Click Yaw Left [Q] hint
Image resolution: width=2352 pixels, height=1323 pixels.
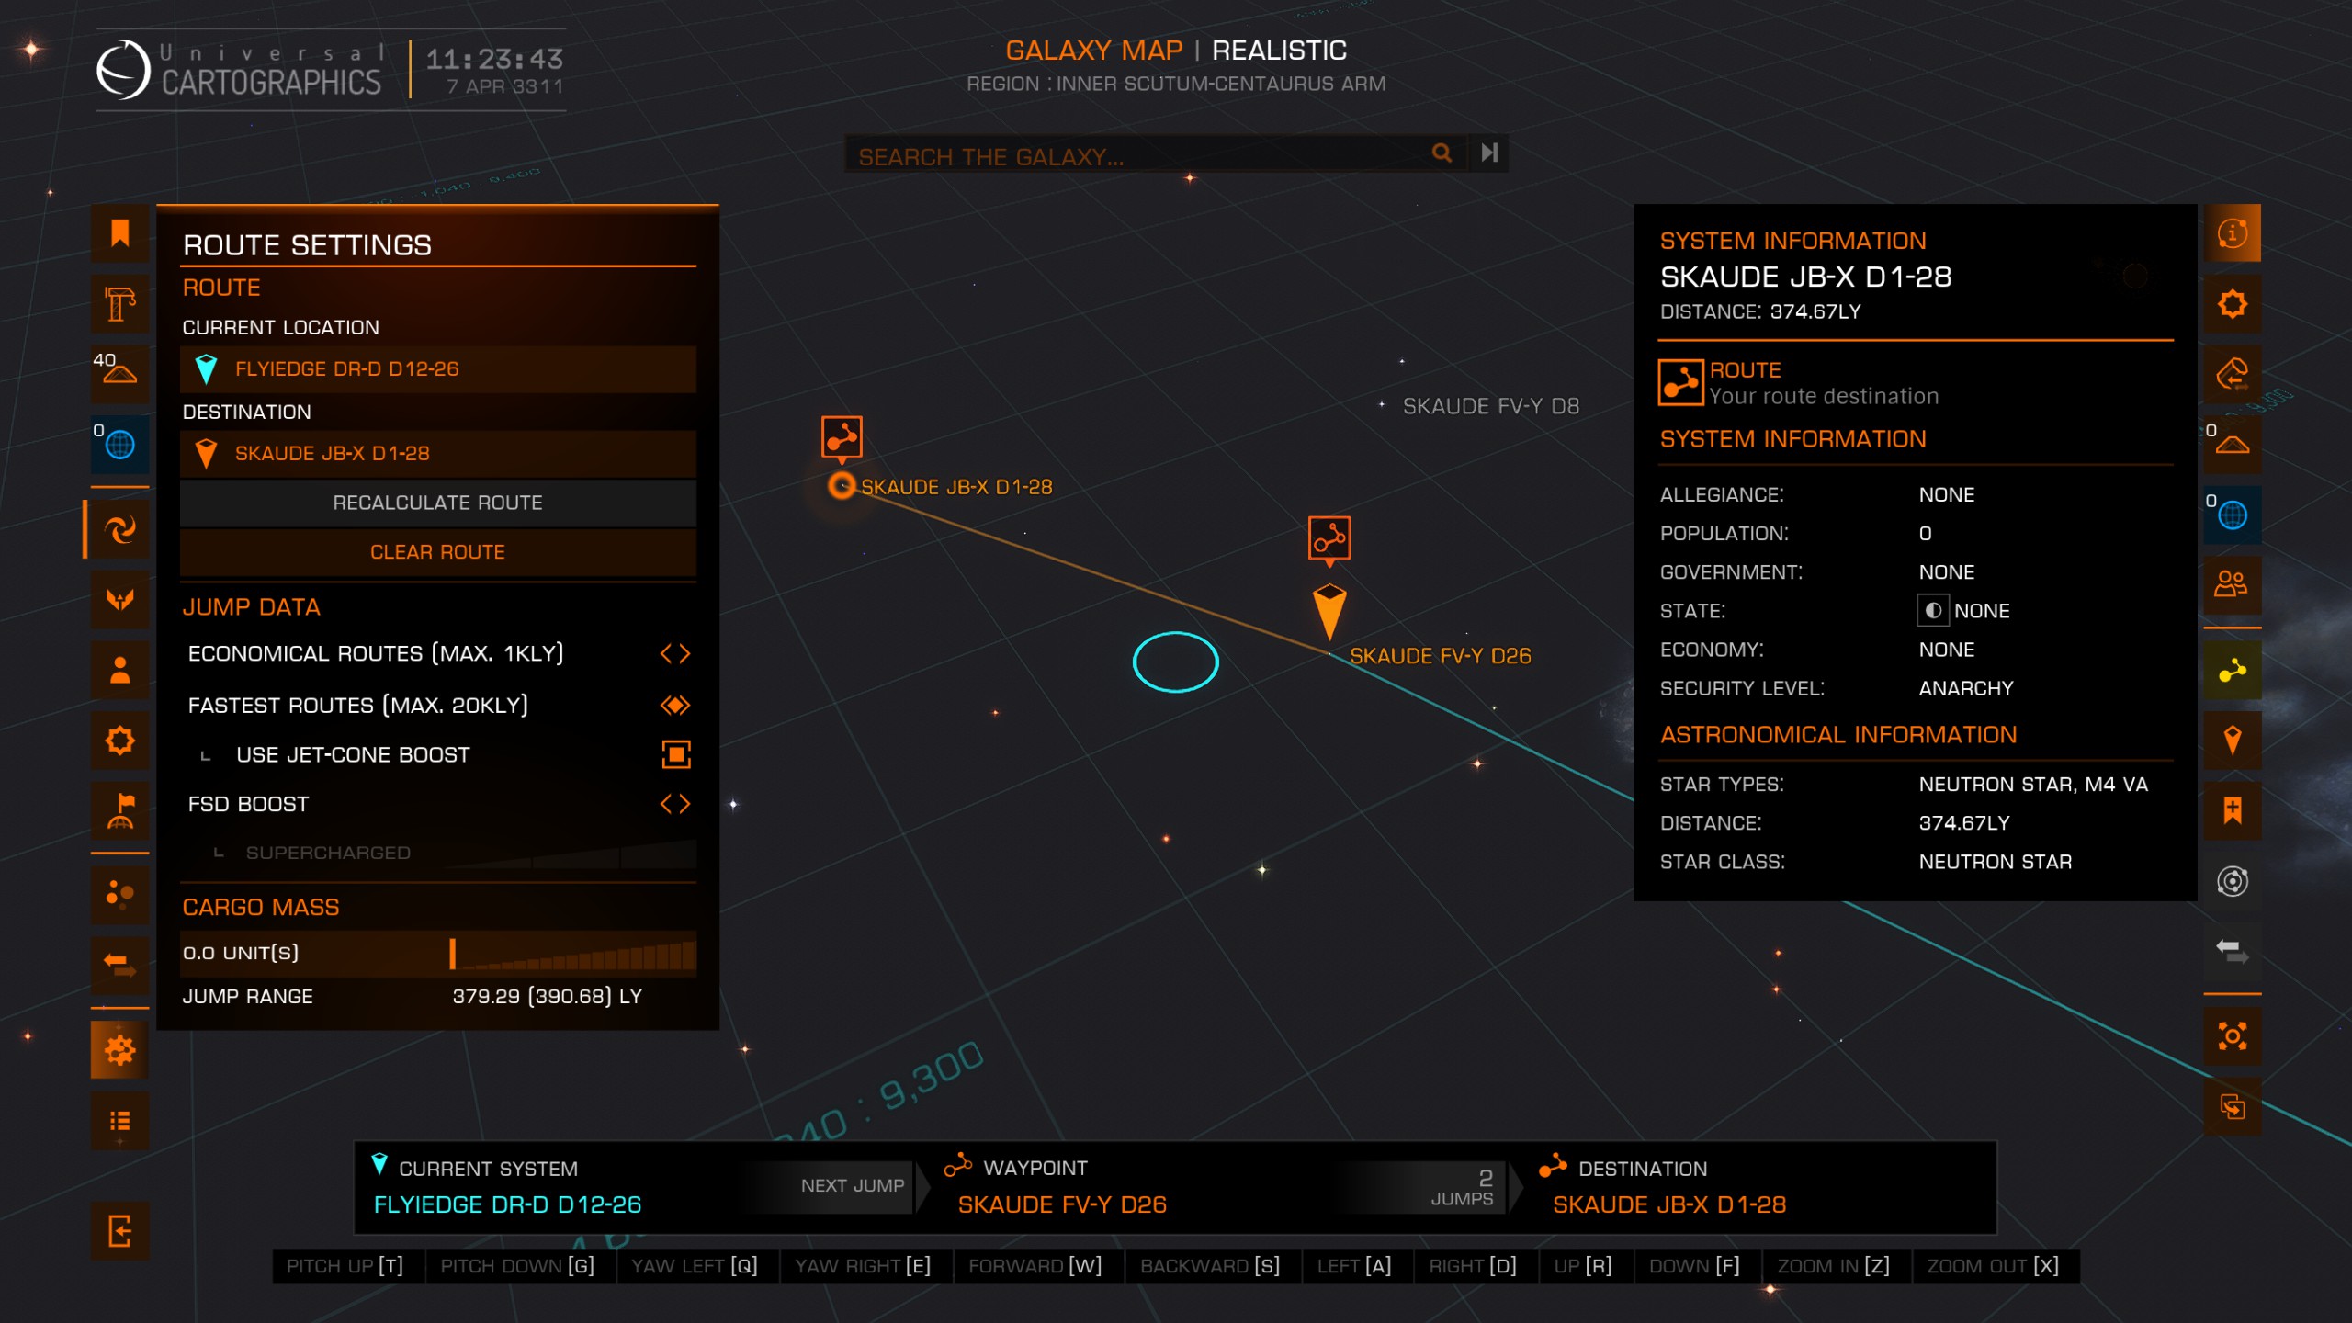click(695, 1266)
